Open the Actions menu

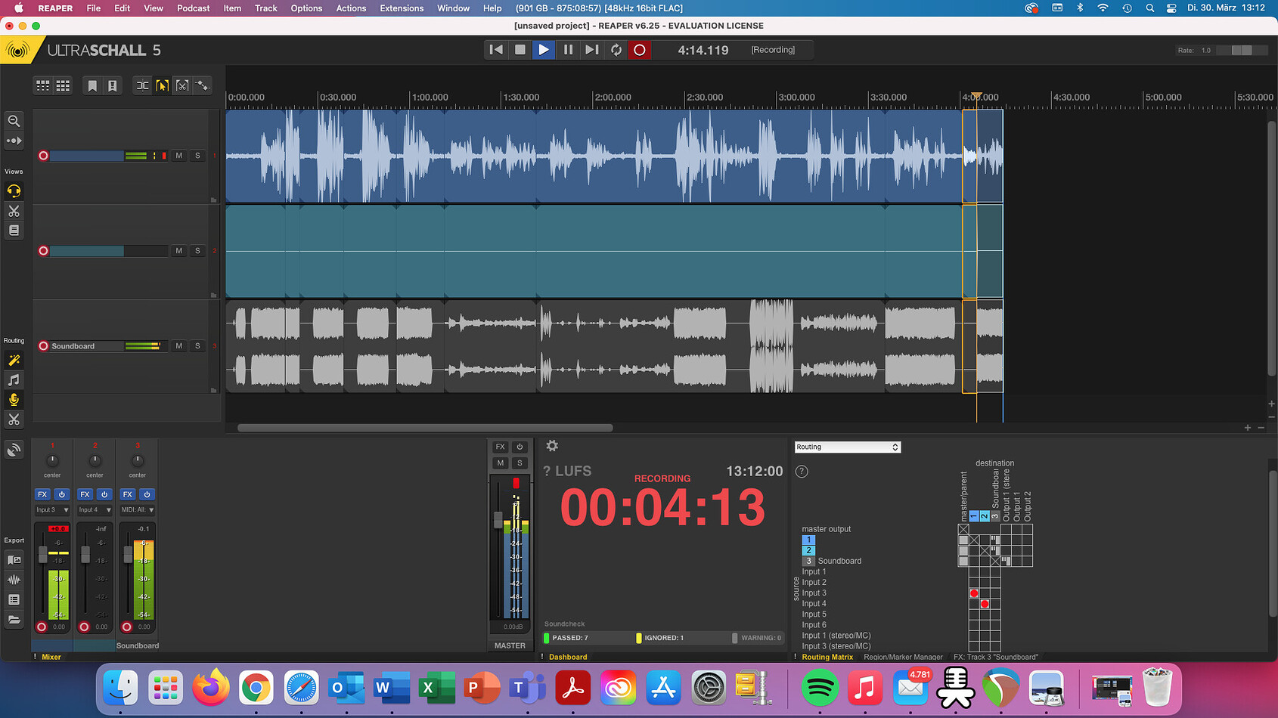[x=351, y=8]
